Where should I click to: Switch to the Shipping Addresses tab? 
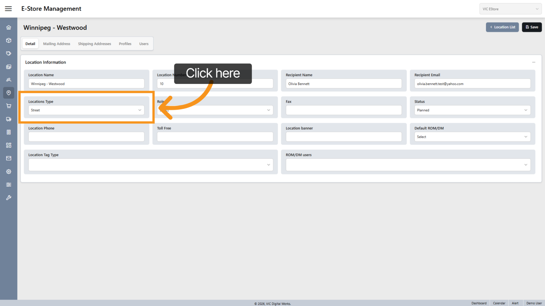[94, 44]
